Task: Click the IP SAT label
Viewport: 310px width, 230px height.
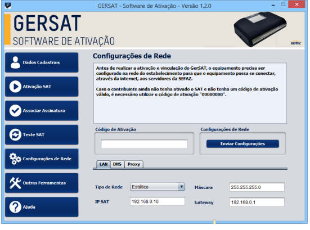Action: coord(102,202)
